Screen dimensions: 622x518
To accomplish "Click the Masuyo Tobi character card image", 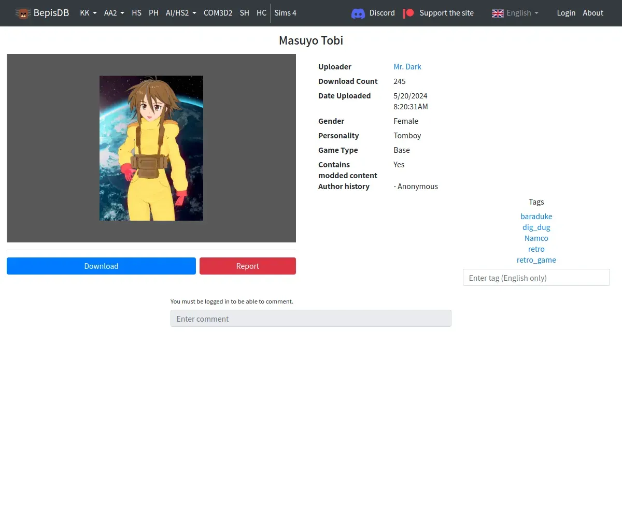I will (x=151, y=148).
